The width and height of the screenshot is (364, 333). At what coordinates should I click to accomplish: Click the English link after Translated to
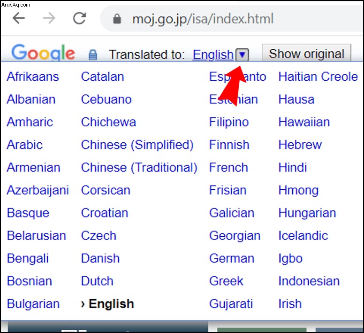[213, 55]
